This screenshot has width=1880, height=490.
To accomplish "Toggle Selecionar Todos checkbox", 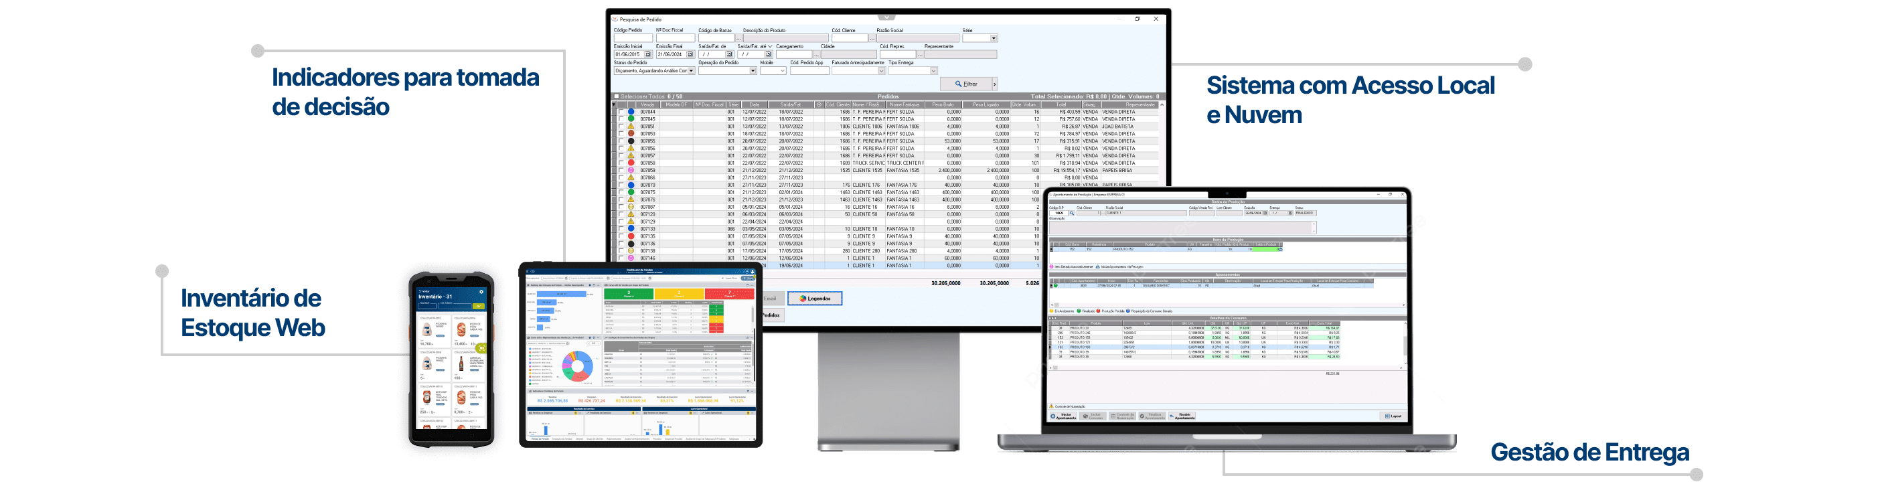I will click(x=617, y=97).
